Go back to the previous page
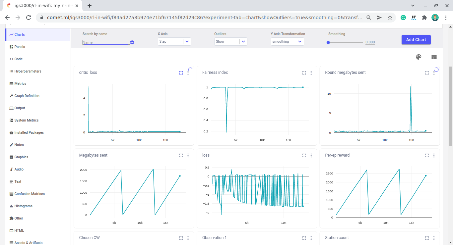Viewport: 453px width, 245px height. [x=7, y=18]
